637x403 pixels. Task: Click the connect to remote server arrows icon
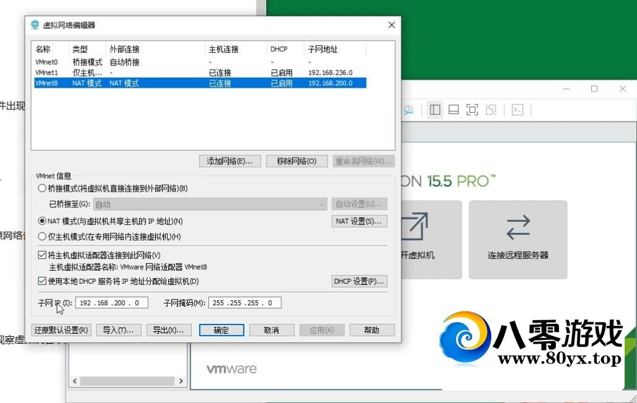tap(518, 227)
